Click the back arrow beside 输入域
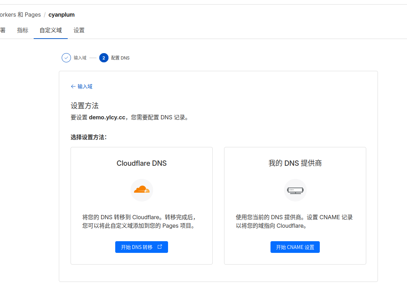The height and width of the screenshot is (289, 407). (x=73, y=86)
